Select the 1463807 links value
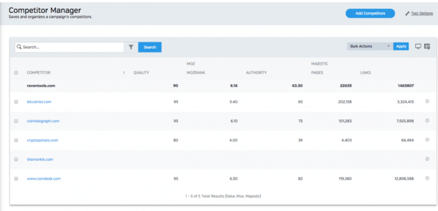The image size is (438, 211). [x=406, y=86]
